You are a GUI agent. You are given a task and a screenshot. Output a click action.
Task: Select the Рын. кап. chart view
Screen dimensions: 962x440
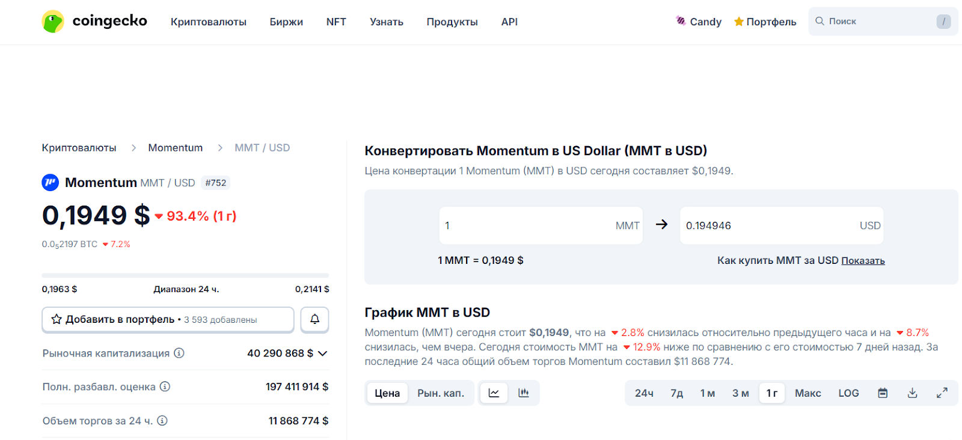tap(441, 393)
